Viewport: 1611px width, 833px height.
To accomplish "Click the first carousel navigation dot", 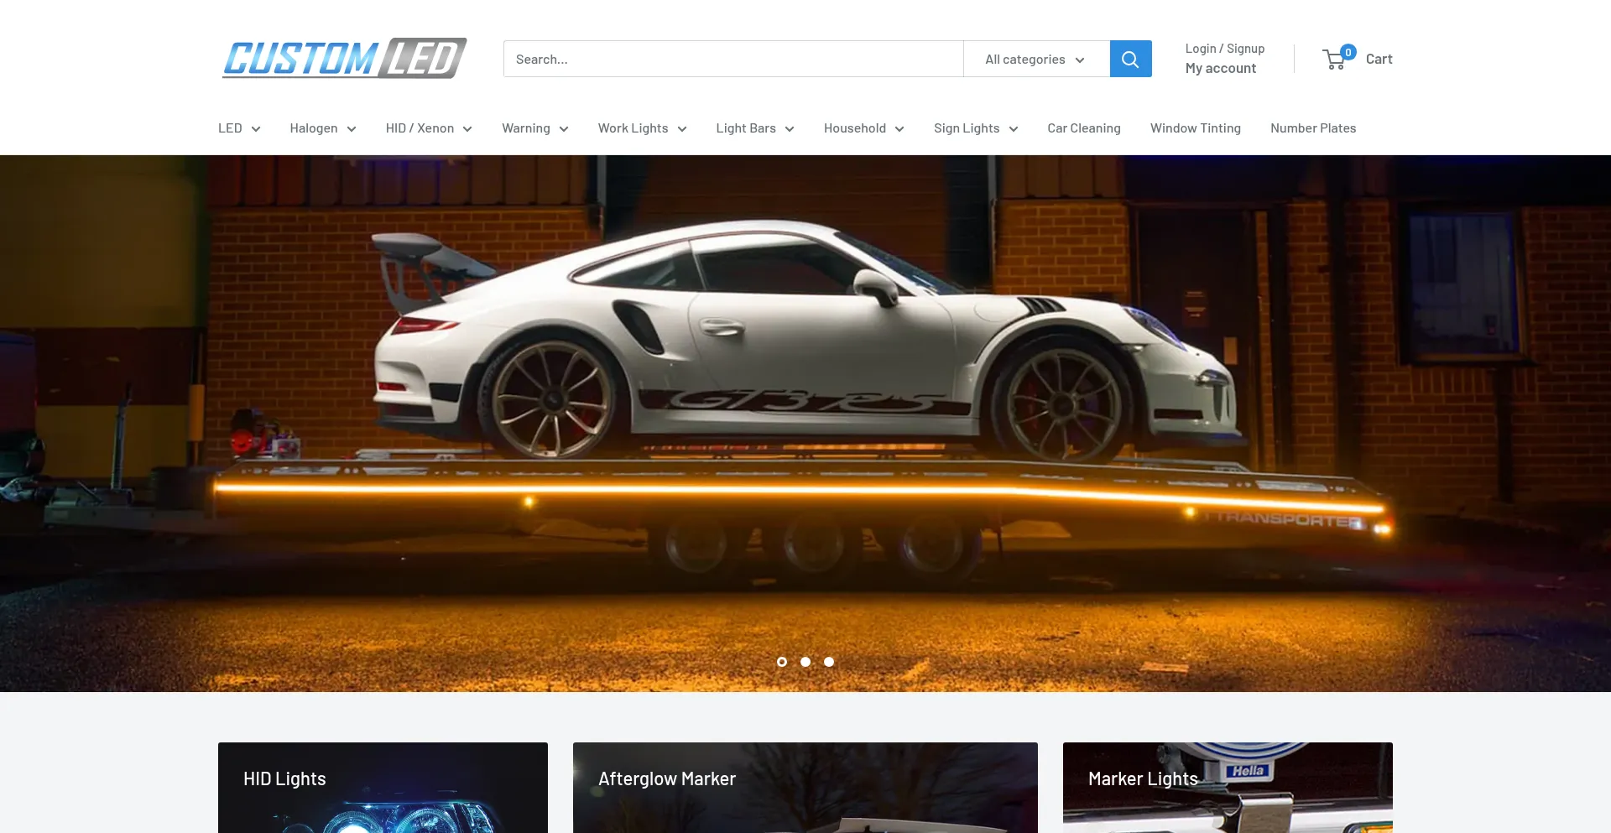I will 781,662.
